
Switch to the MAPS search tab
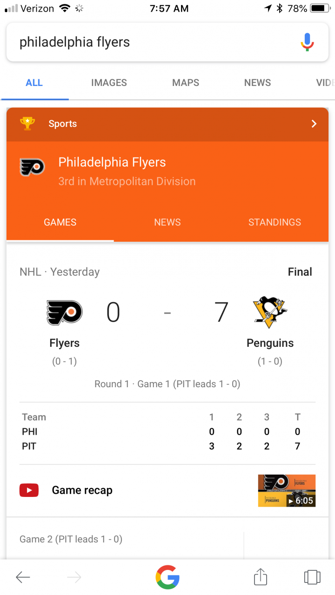click(x=186, y=83)
